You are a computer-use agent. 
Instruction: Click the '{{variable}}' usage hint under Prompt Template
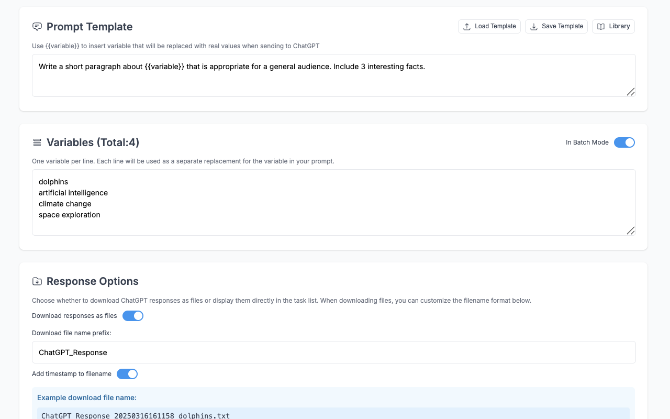click(176, 46)
